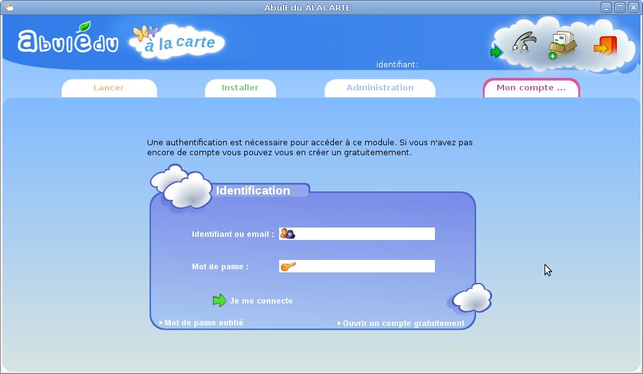
Task: Click the 'à la carte' cloud logo
Action: coord(177,41)
